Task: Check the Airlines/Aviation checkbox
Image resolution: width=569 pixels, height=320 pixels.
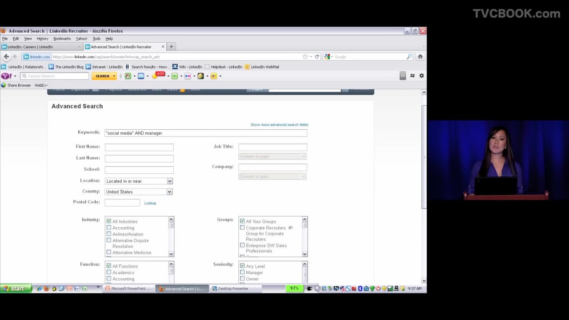Action: [108, 234]
